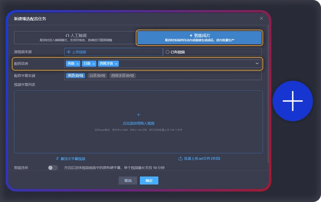Click the upload icon beside 批量上传.srt文件
321x202 pixels.
[180, 159]
